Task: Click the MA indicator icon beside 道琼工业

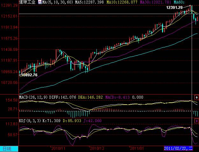Action: tap(40, 2)
